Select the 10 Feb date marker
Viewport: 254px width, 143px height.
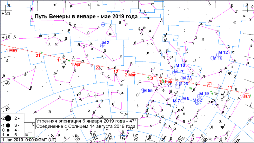(165, 81)
